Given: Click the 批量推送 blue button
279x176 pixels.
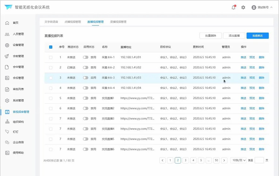Looking at the screenshot, I should (x=258, y=36).
